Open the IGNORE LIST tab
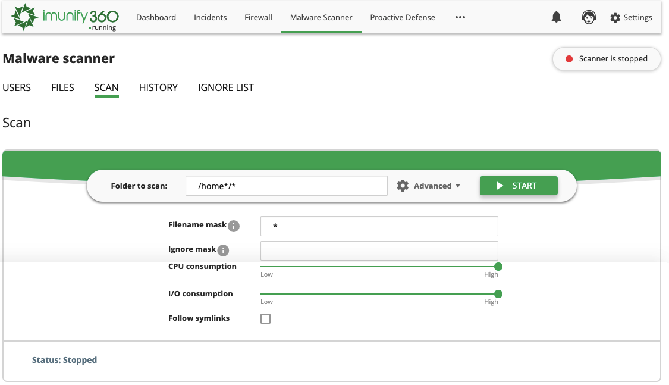 pyautogui.click(x=226, y=87)
